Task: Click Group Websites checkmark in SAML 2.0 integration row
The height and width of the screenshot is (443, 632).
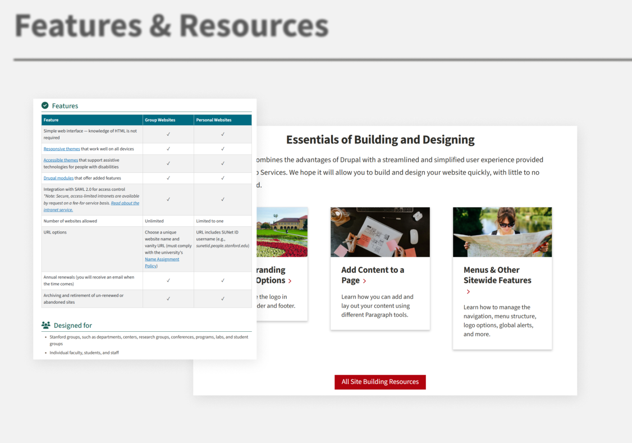Action: (168, 199)
